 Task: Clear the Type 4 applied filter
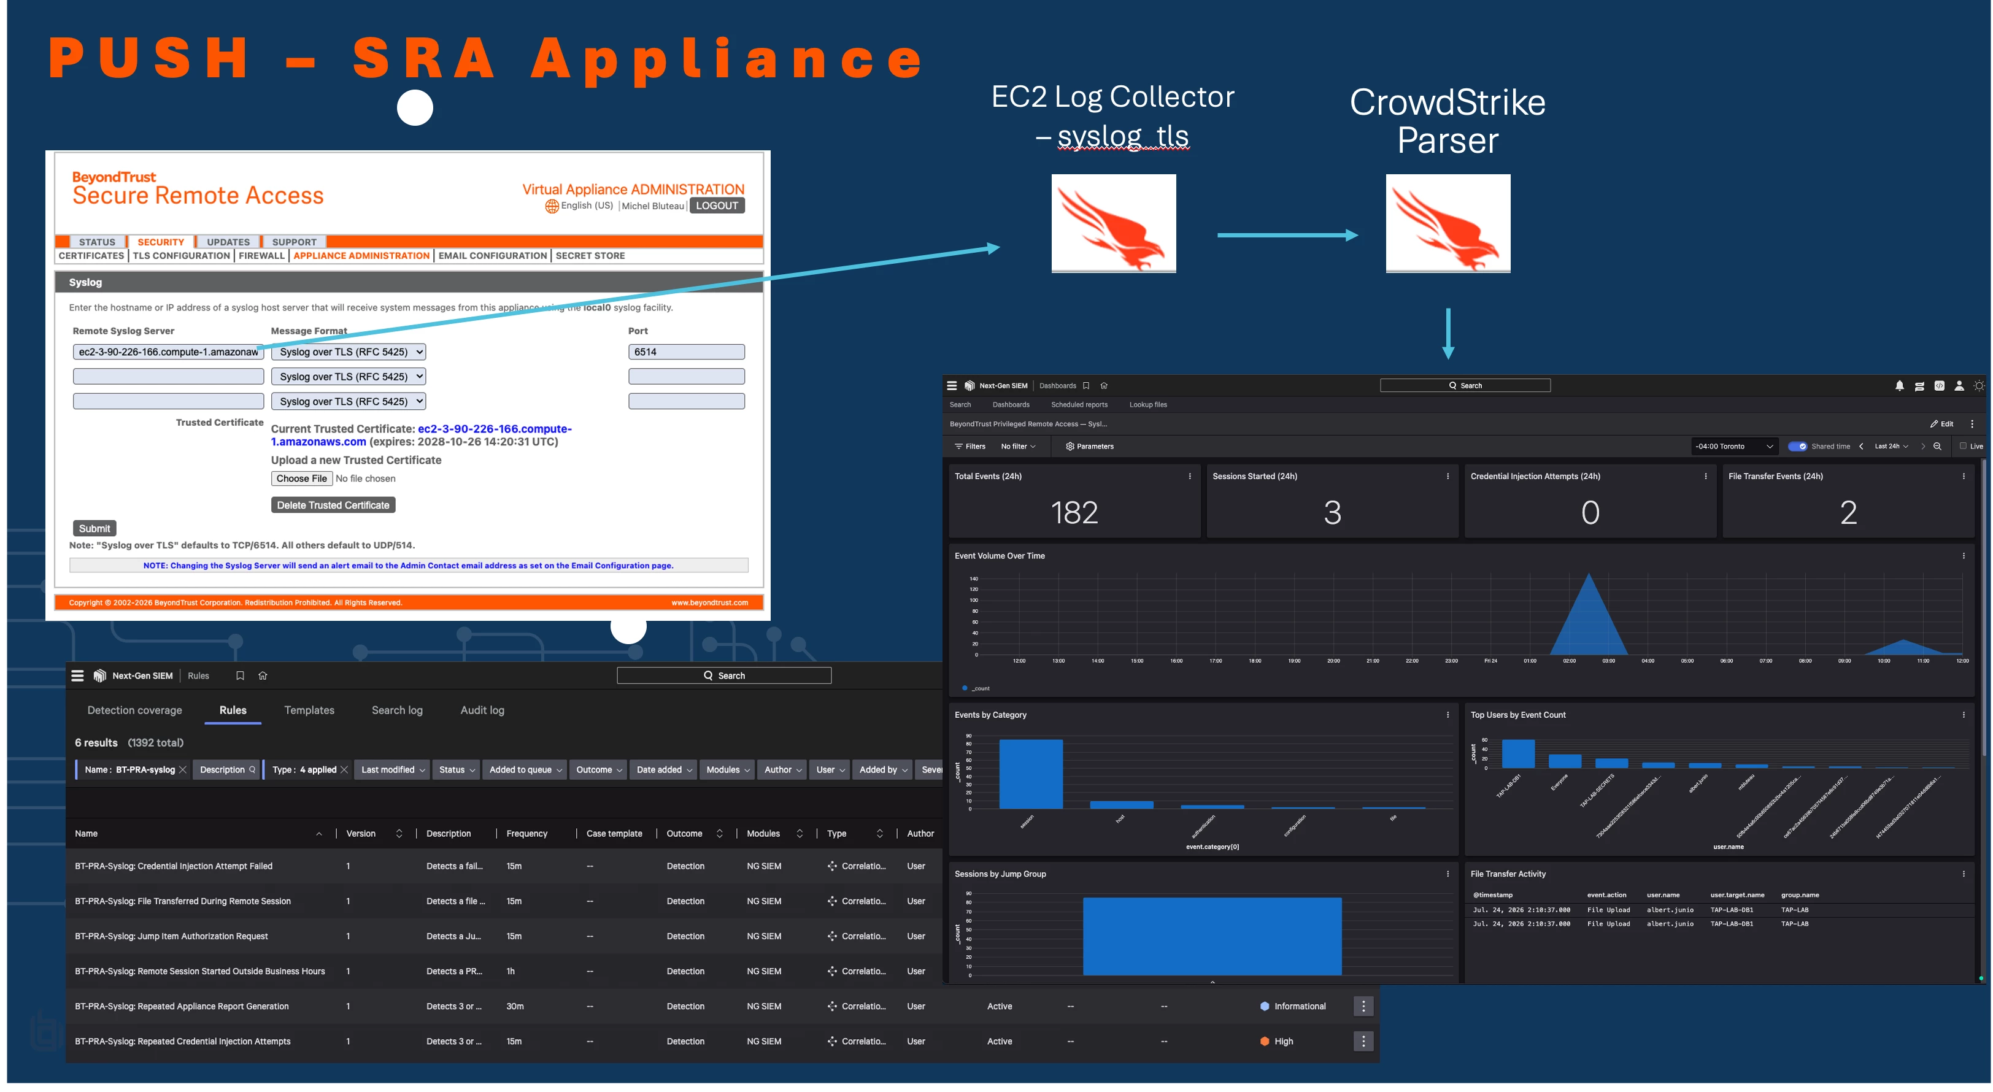[x=344, y=771]
